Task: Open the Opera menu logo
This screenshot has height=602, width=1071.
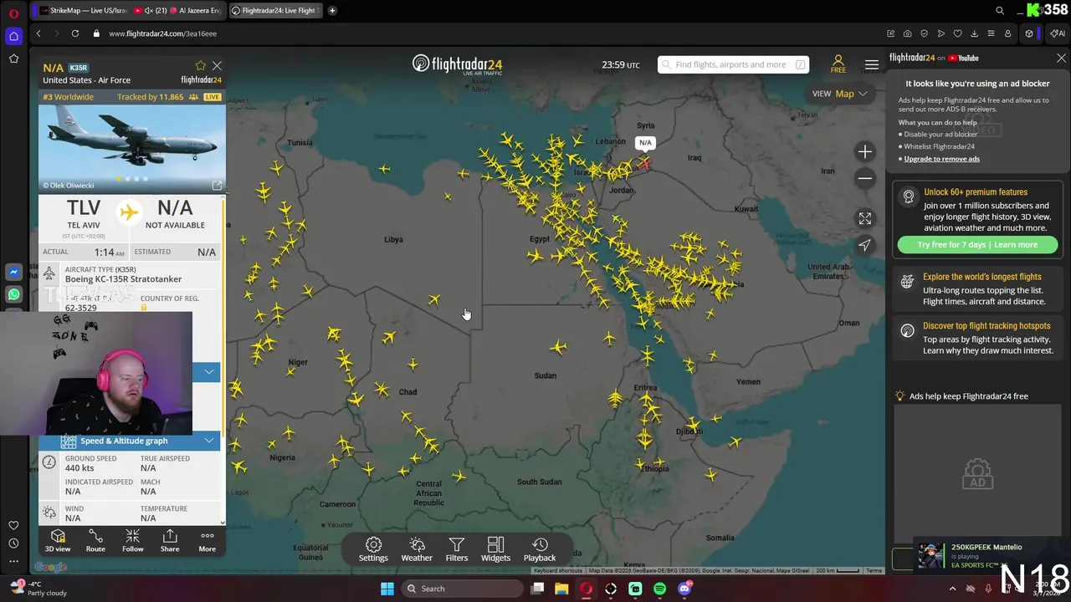Action: 13,13
